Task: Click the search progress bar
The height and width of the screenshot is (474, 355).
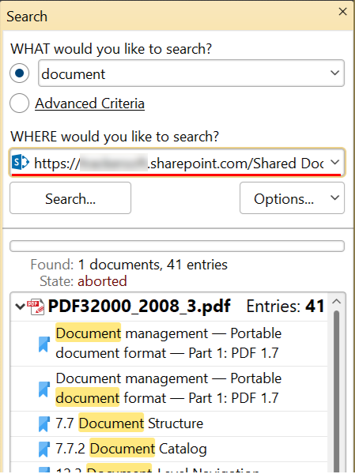Action: tap(177, 246)
